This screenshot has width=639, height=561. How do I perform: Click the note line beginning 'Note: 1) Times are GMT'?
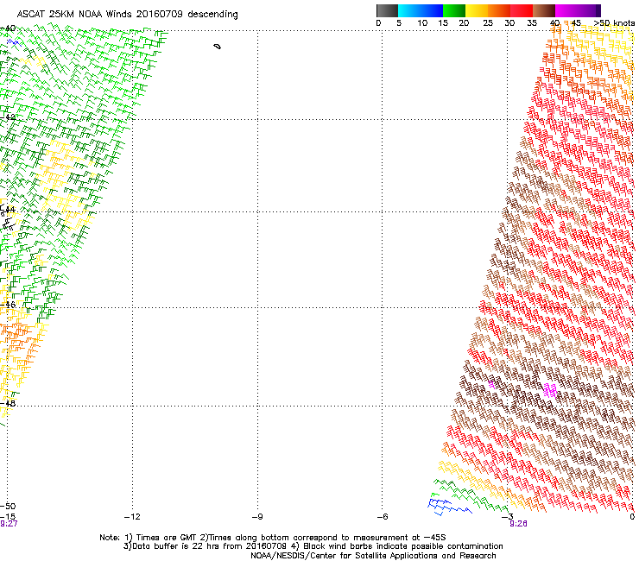tap(273, 538)
